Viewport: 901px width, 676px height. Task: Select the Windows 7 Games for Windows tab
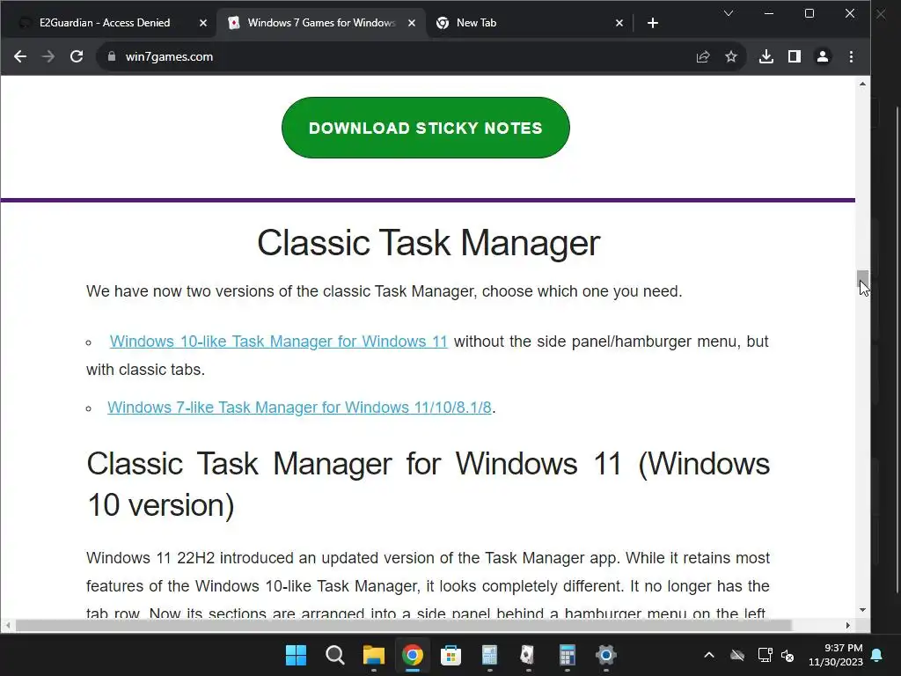321,23
